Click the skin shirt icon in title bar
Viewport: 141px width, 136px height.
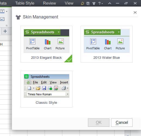tap(94, 4)
